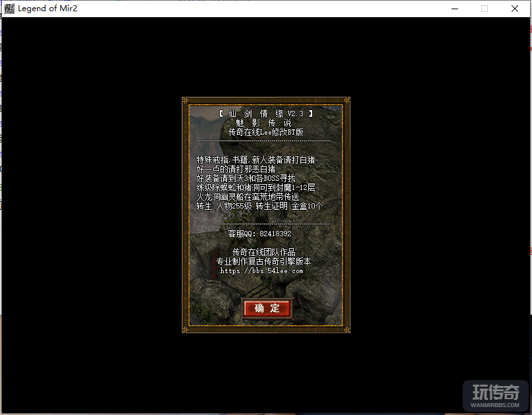Minimize the Legend of Mir2 window
Screen dimensions: 532x415
coord(455,9)
